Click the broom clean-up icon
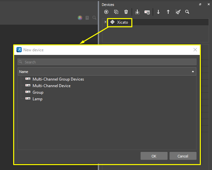 point(178,12)
